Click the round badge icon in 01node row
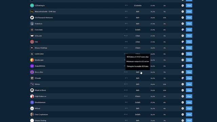This screenshot has height=122, width=217. pyautogui.click(x=183, y=78)
